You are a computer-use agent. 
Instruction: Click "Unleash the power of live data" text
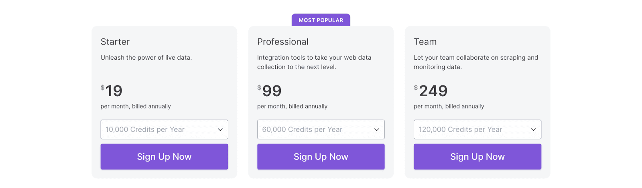(146, 58)
